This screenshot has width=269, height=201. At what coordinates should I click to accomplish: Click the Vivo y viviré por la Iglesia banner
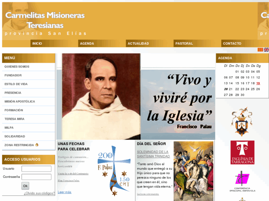coord(178,104)
